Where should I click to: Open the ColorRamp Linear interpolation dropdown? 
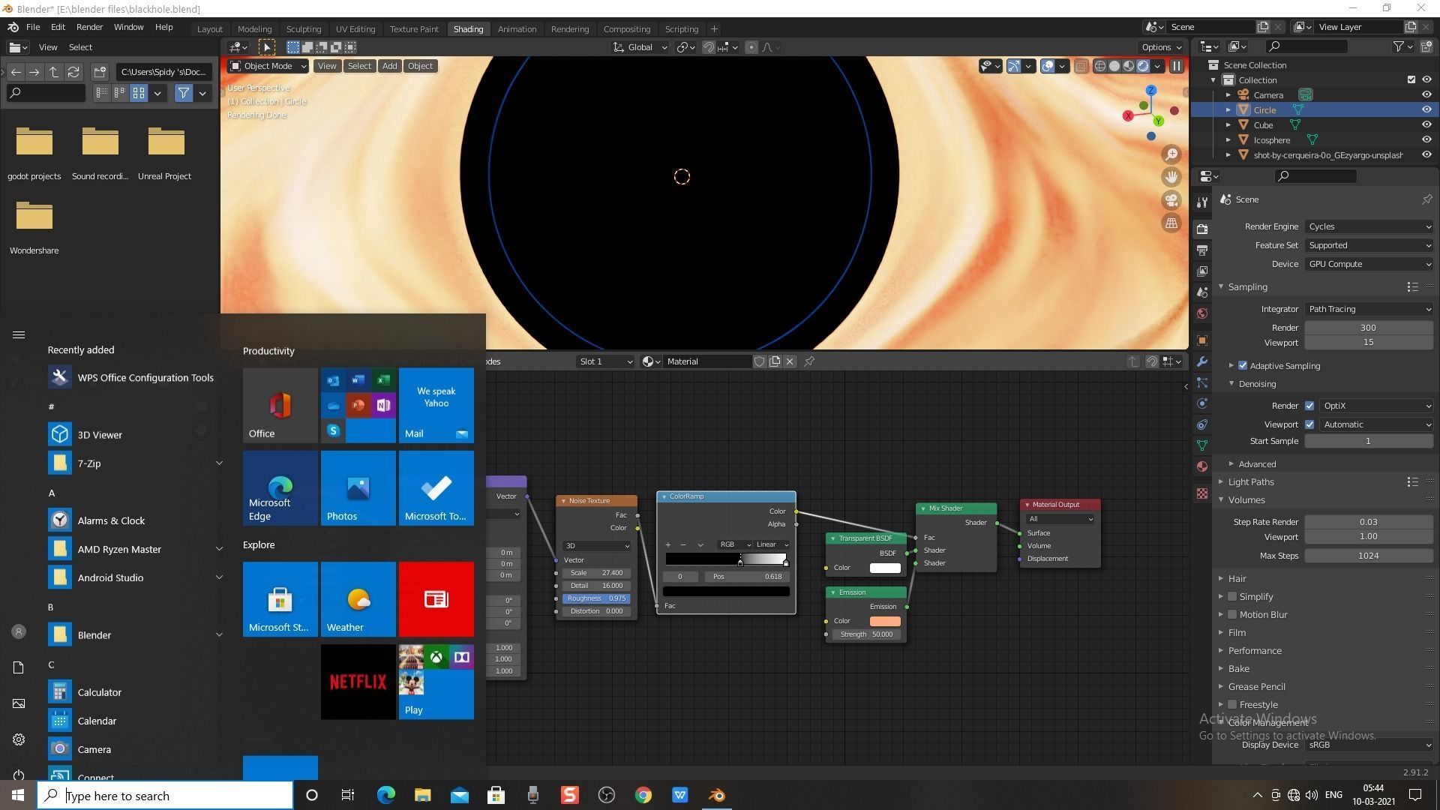click(772, 544)
